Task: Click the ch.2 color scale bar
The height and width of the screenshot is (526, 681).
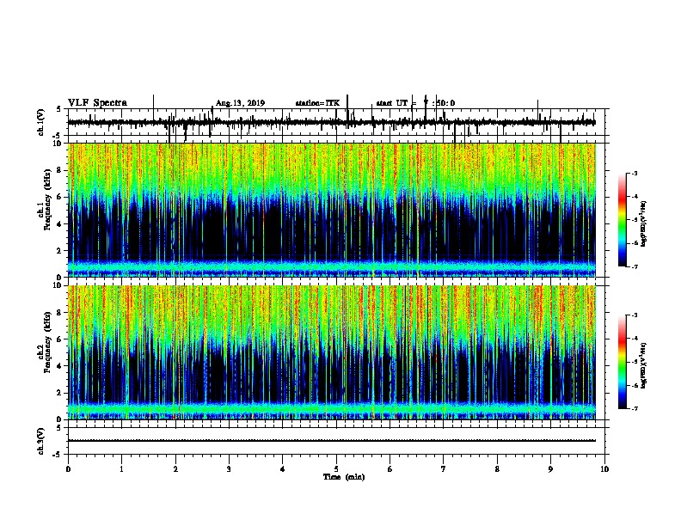Action: [623, 362]
